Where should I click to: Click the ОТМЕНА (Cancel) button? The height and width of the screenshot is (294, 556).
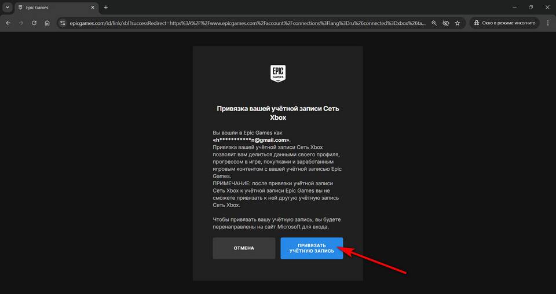[244, 248]
